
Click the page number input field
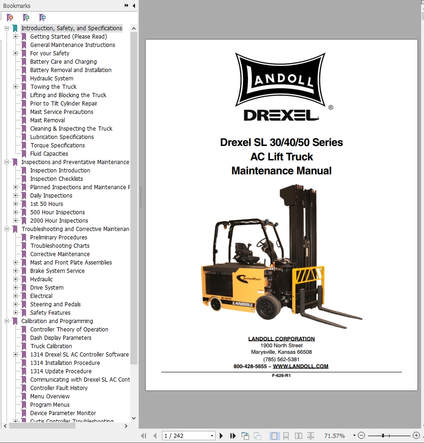[x=186, y=436]
